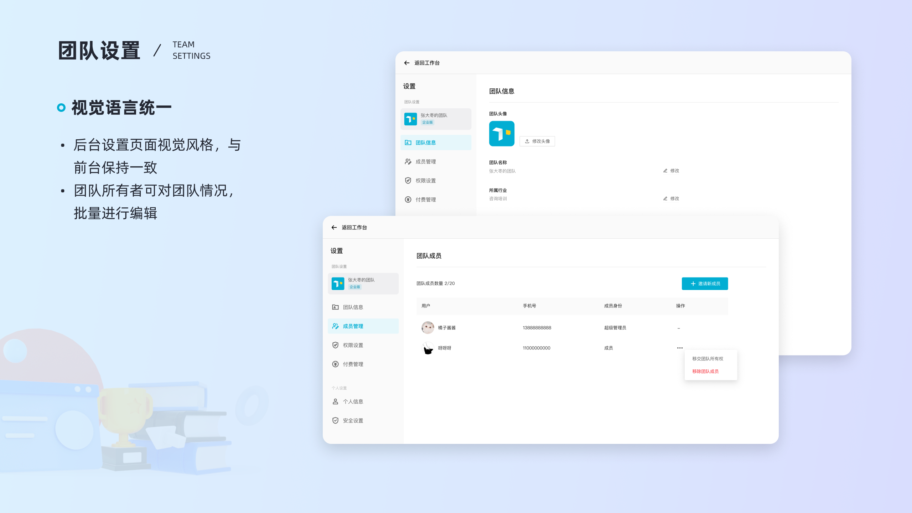Choose 移交团队所有权 from popup menu

708,359
